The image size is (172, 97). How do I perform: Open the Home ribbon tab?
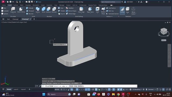point(4,5)
